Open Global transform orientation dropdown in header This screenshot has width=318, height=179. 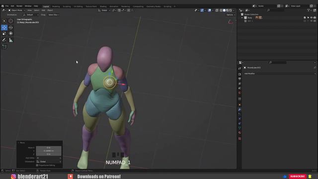104,10
